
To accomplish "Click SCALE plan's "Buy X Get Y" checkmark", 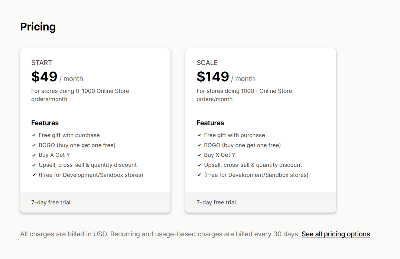I will 199,155.
